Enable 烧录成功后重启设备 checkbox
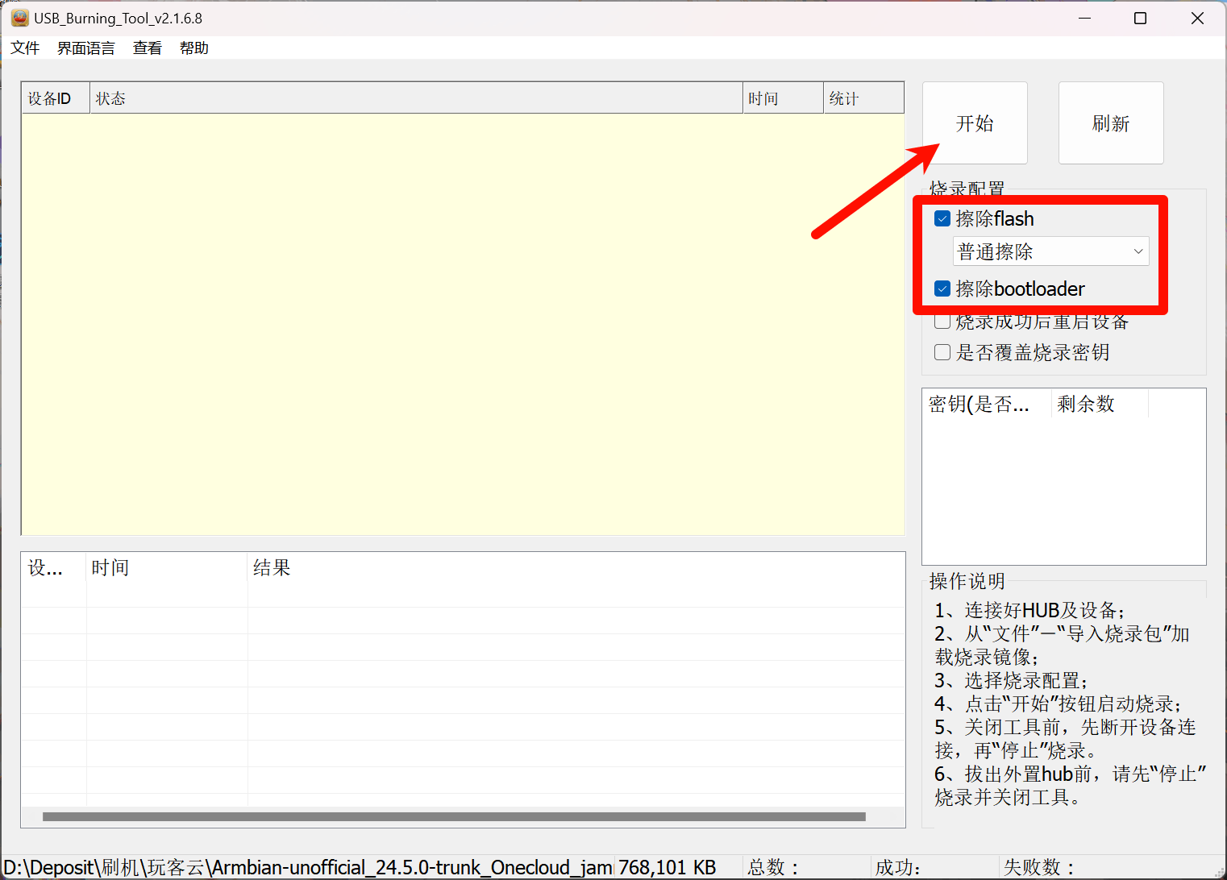 pyautogui.click(x=942, y=322)
